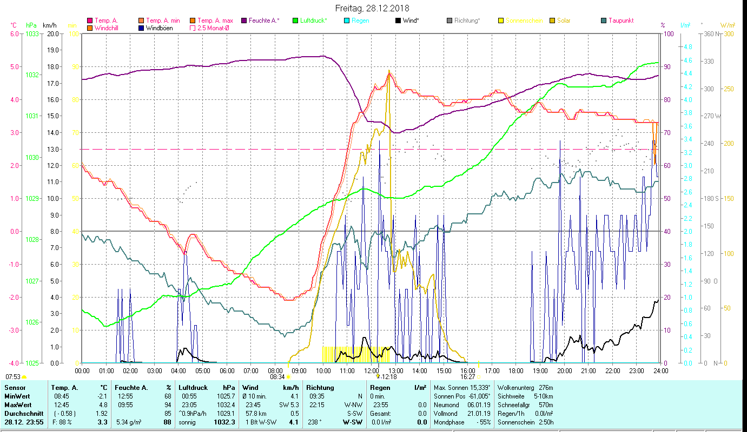
Task: Click the Sichtweite 5-10km entry
Action: [x=525, y=396]
